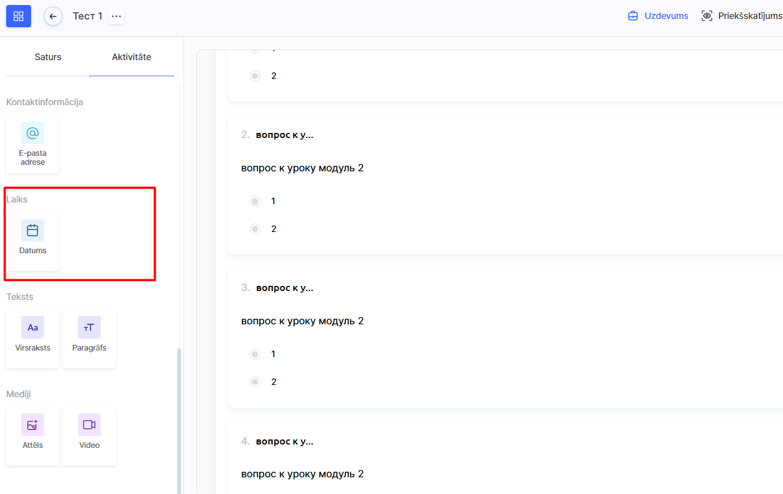Click the Тест 1 title text
The image size is (783, 494).
coord(87,16)
